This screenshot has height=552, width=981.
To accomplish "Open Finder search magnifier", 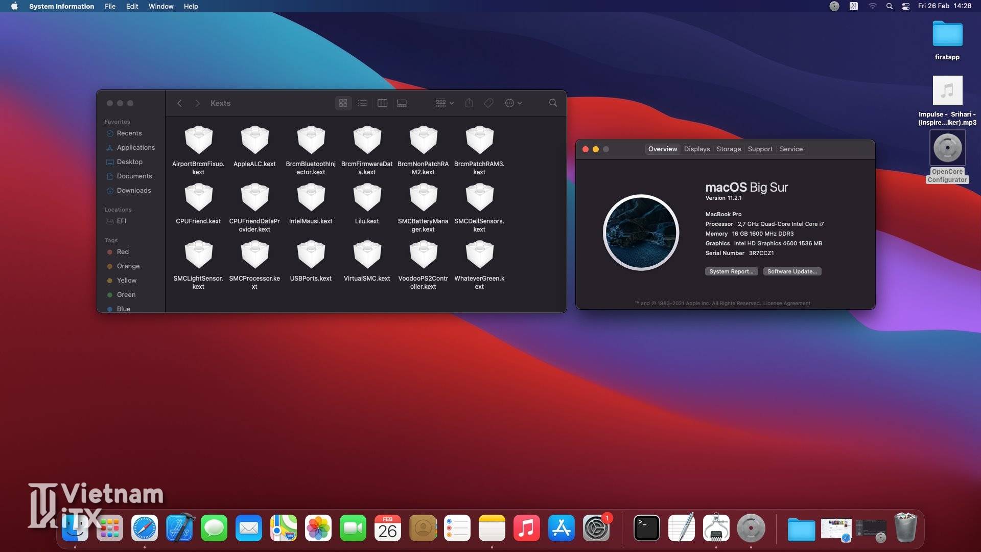I will pyautogui.click(x=553, y=103).
